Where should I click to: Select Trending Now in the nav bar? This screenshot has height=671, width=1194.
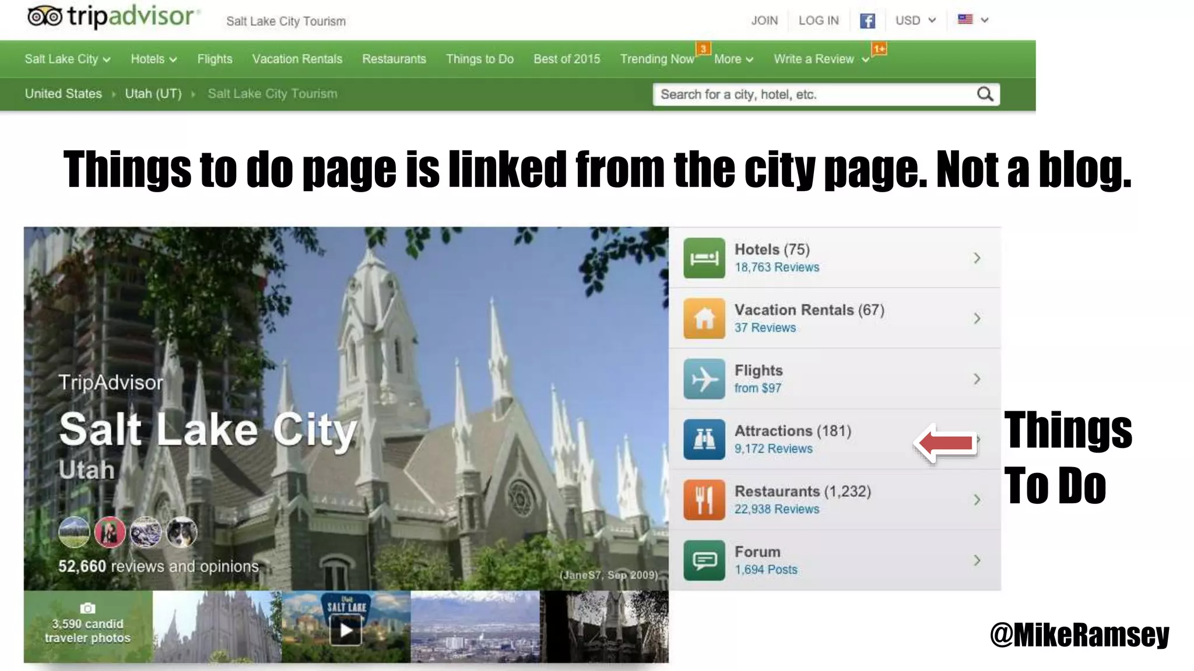pos(657,59)
